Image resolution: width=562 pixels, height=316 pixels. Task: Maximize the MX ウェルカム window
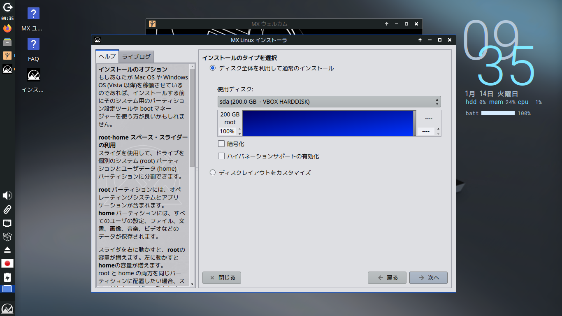pyautogui.click(x=406, y=24)
